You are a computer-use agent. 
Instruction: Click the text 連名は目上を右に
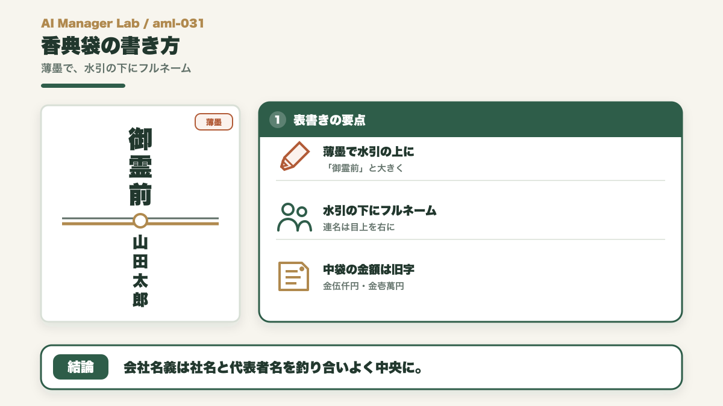tap(359, 227)
